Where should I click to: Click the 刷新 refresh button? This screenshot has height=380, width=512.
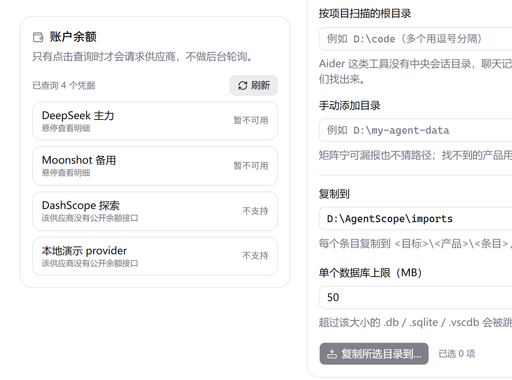[254, 85]
